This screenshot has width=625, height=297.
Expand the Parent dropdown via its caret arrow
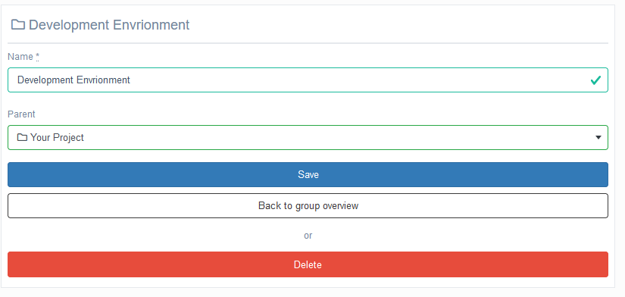click(x=598, y=138)
